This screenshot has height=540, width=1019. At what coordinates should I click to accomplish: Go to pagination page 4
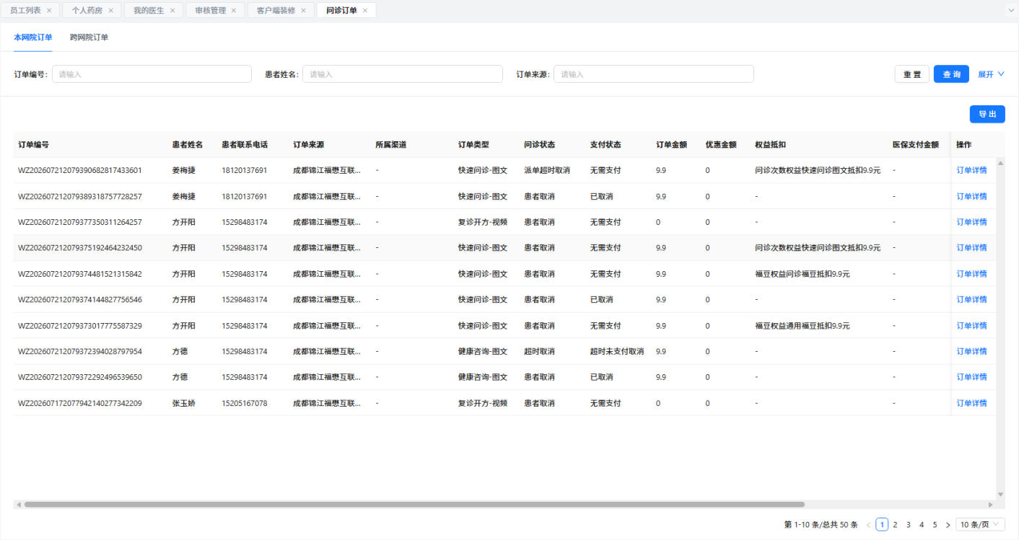click(922, 525)
